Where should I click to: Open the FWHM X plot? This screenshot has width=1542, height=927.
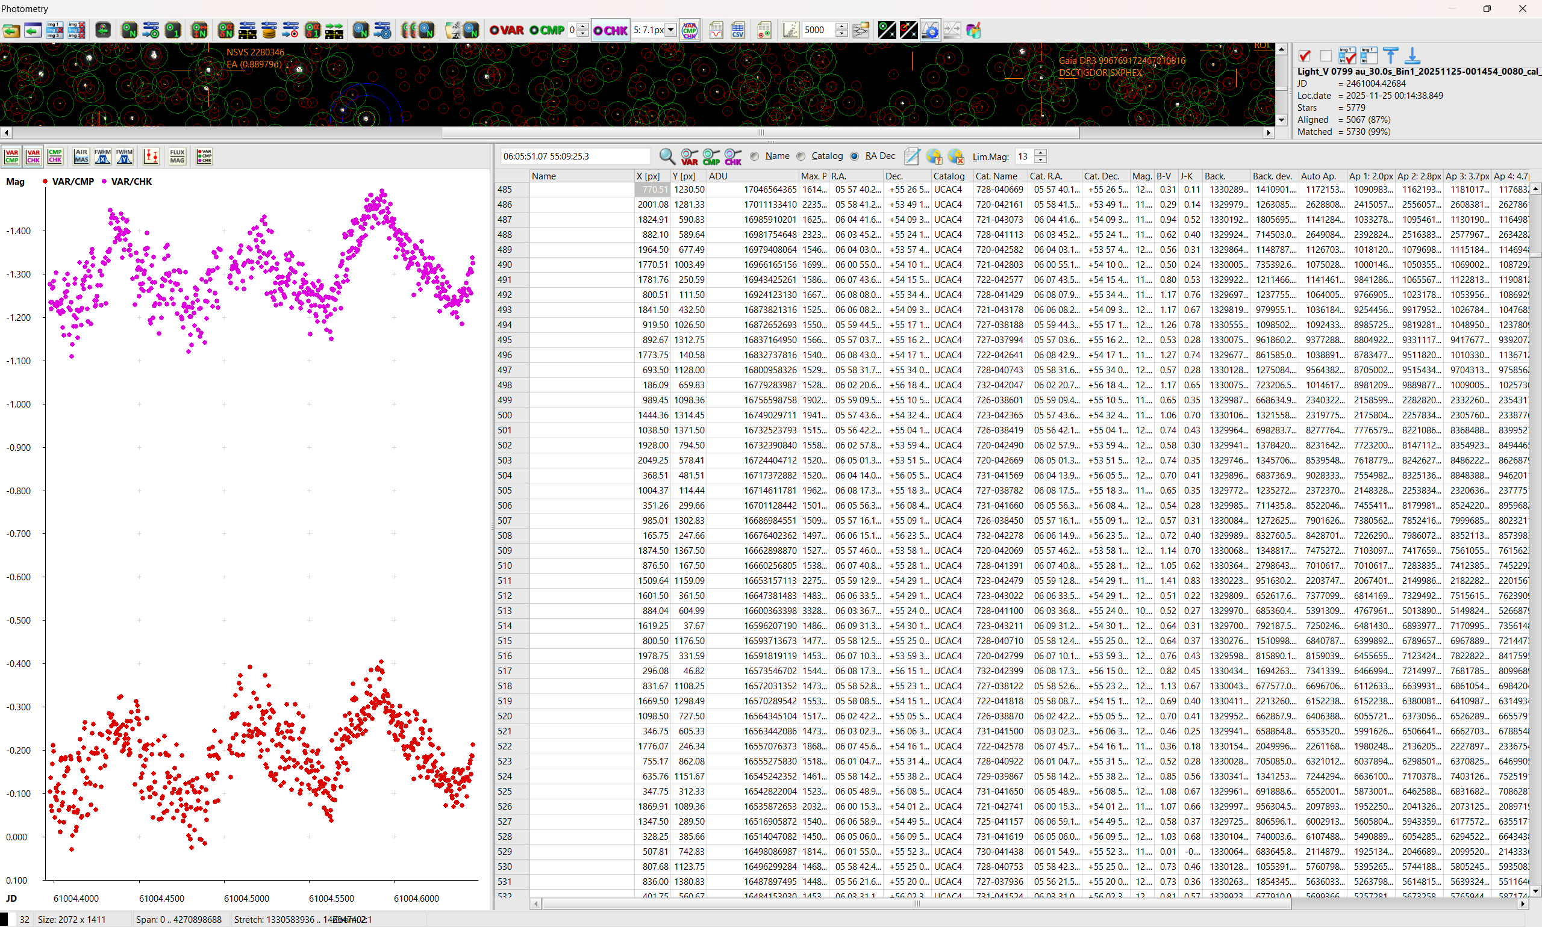102,156
